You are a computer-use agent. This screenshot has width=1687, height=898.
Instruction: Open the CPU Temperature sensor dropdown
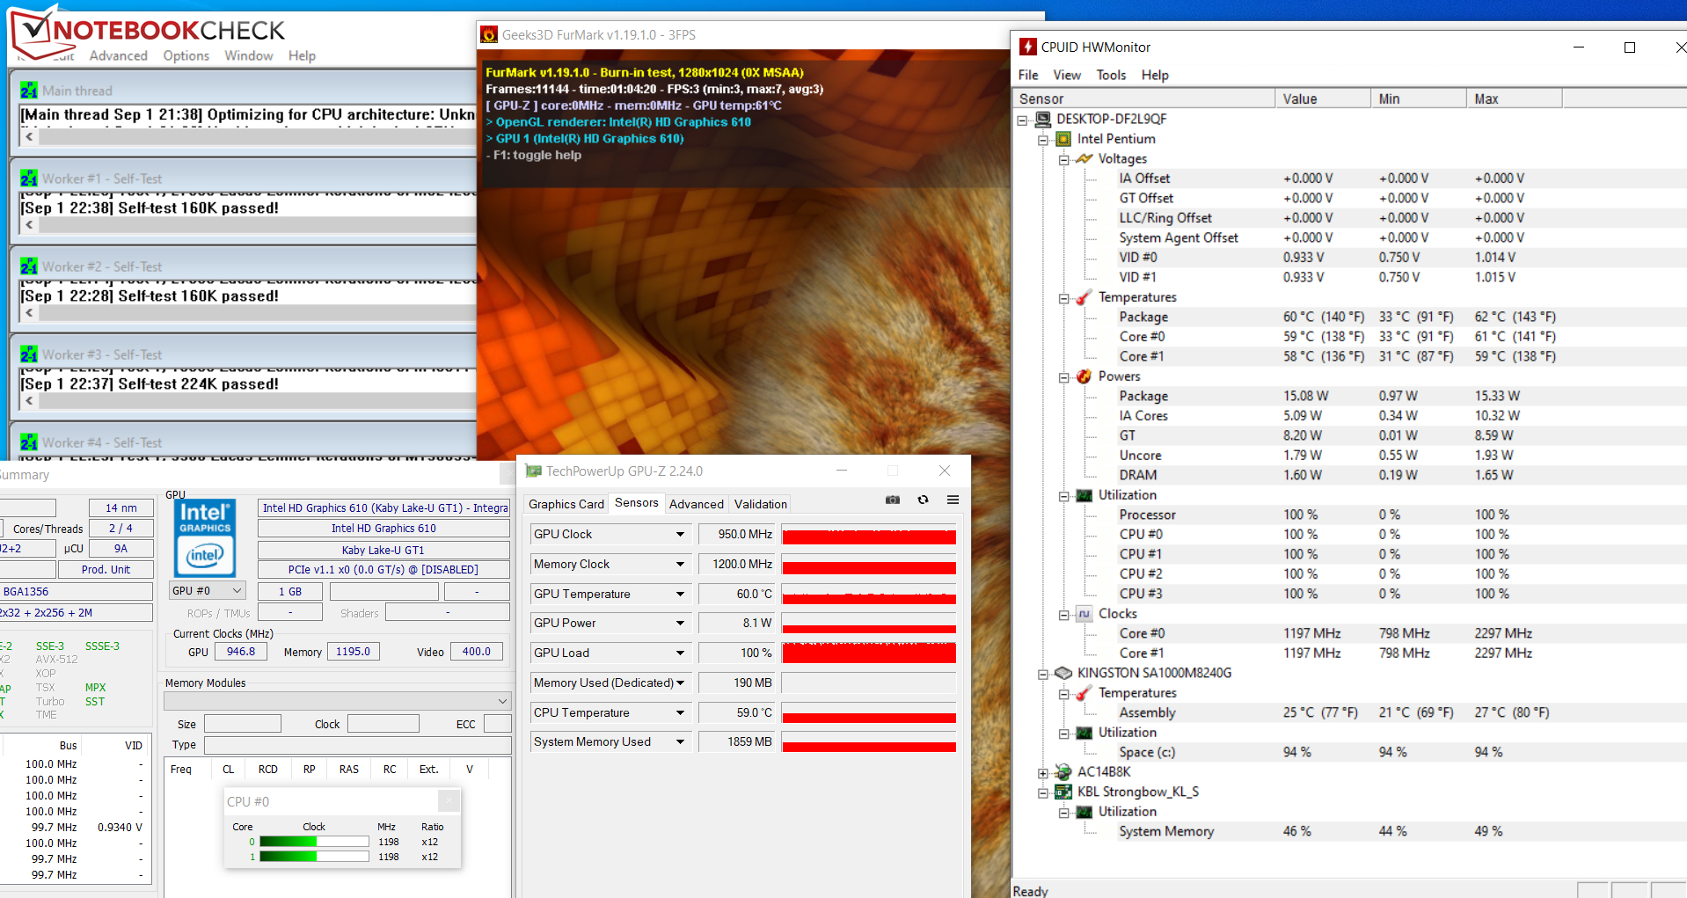680,712
